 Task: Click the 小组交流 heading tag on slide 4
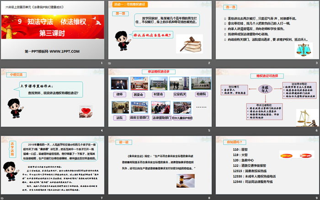[x=11, y=73]
